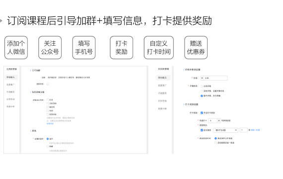Click the 自定义打卡时间 box

[x=159, y=48]
